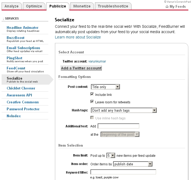Switch to the Optimize tab
191x180 pixels.
point(34,6)
